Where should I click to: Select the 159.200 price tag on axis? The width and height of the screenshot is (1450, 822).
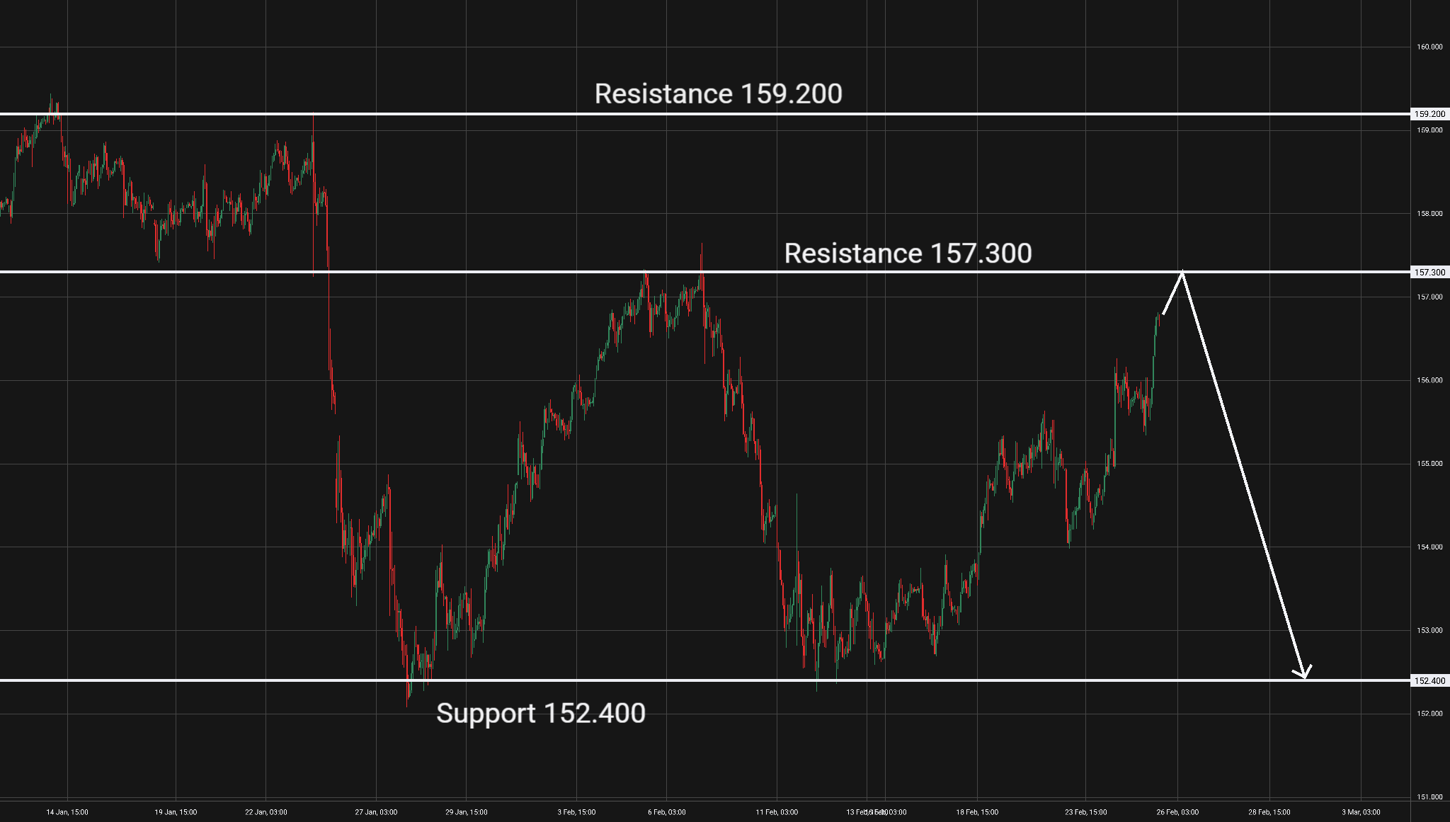pos(1429,114)
